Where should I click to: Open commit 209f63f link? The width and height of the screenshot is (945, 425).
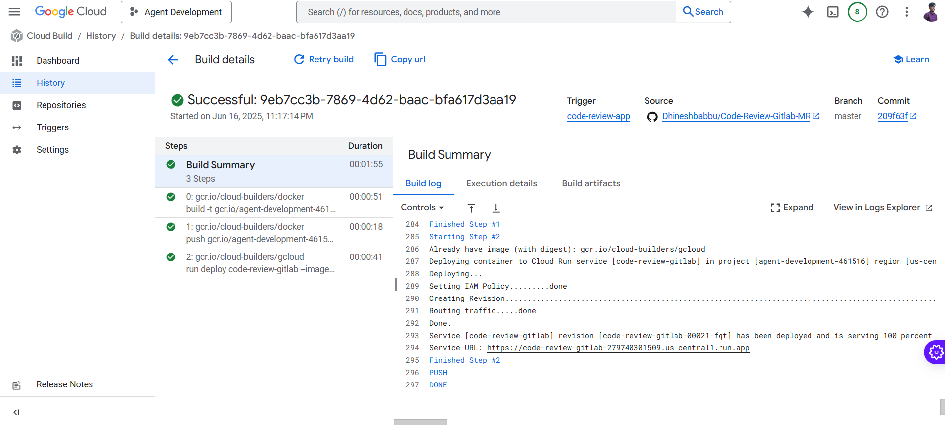click(897, 116)
